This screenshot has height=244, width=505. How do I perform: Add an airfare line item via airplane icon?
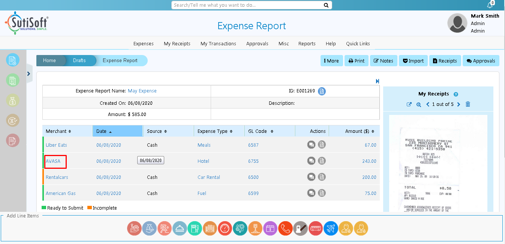coord(331,228)
